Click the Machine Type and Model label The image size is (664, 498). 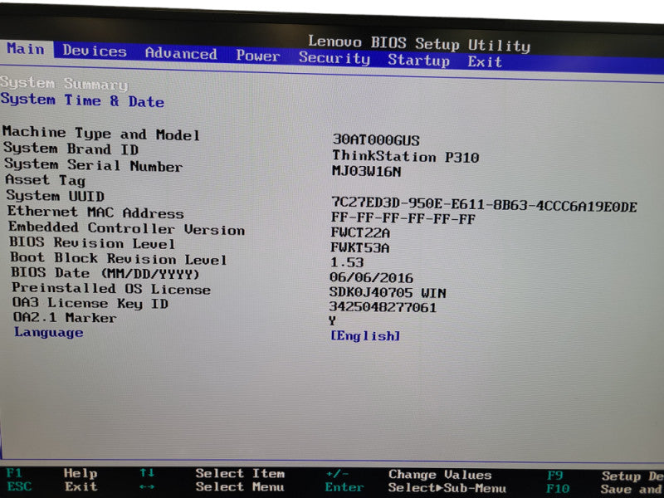point(100,134)
